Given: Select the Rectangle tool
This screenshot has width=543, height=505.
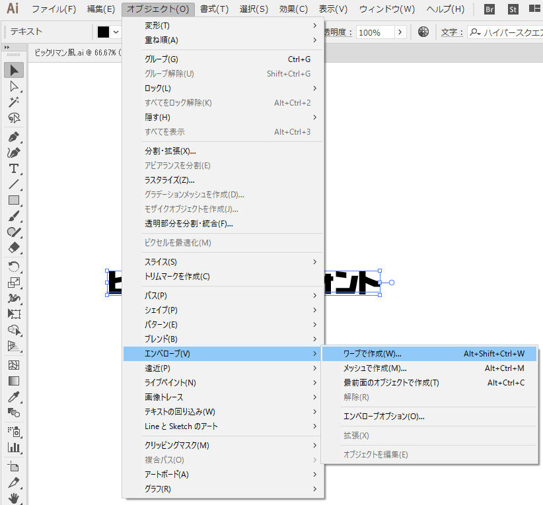Looking at the screenshot, I should [x=14, y=200].
